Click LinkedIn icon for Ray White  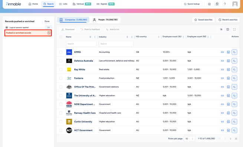[x=228, y=70]
